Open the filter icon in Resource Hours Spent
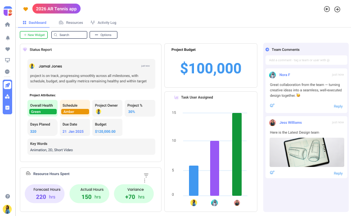The height and width of the screenshot is (216, 351). pyautogui.click(x=146, y=175)
